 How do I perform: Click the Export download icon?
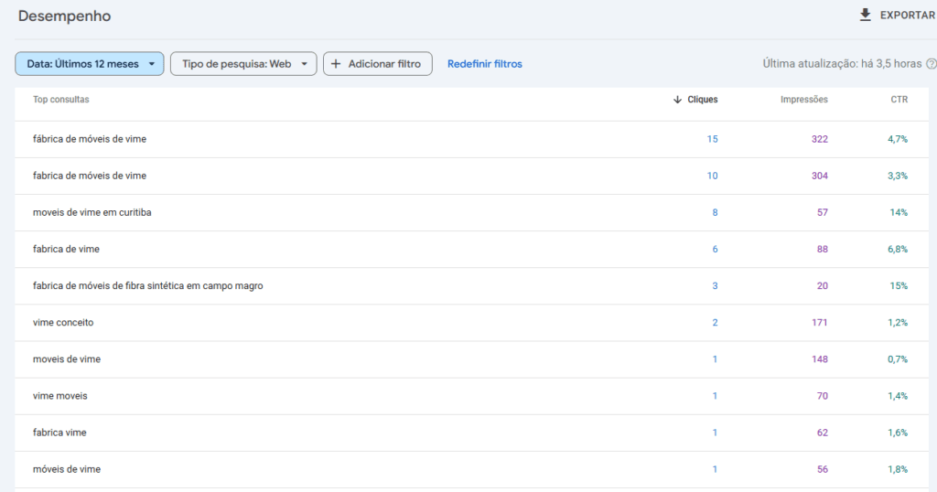click(865, 16)
